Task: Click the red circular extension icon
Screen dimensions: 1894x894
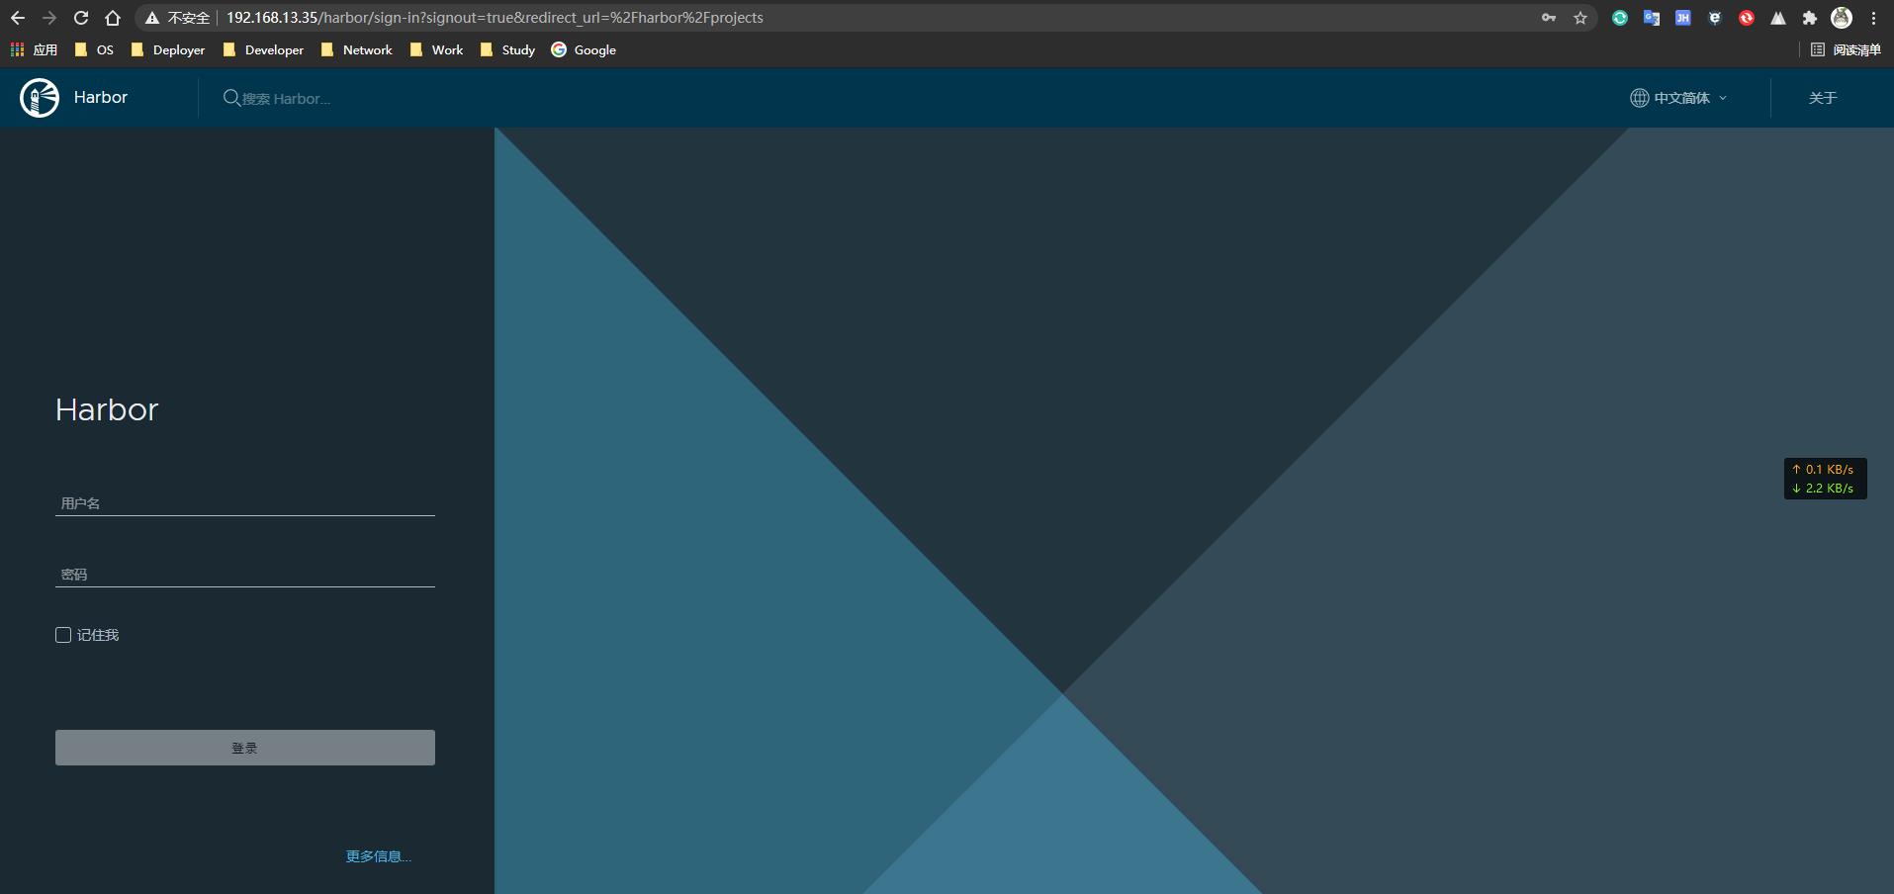Action: pos(1747,18)
